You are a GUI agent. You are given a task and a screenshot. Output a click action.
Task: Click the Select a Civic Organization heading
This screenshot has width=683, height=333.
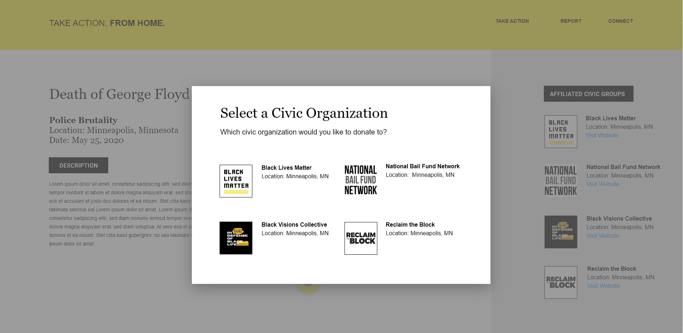(304, 113)
